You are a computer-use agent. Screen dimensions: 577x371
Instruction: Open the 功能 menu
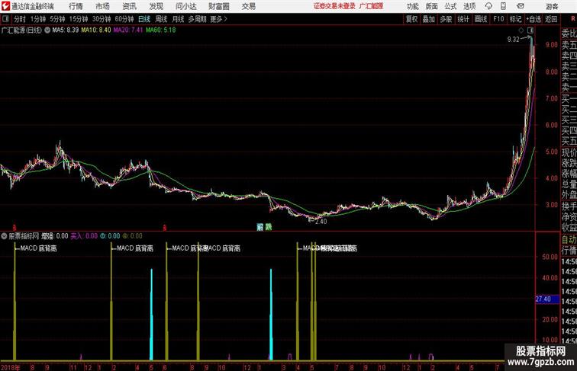[x=412, y=6]
